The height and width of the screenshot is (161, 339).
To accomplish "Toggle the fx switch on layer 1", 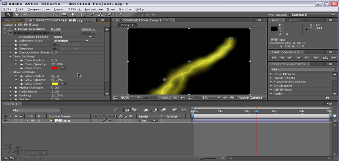I will (x=110, y=121).
